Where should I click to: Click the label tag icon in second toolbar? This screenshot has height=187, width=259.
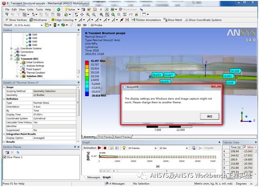(x=6, y=14)
